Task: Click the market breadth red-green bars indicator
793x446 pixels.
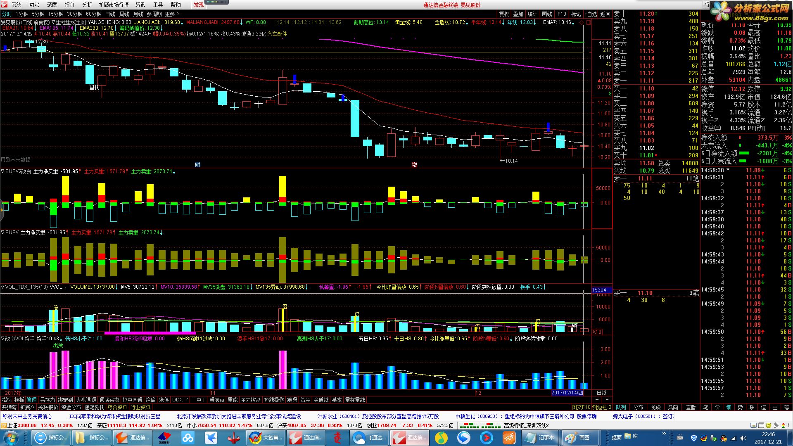Action: coord(479,425)
